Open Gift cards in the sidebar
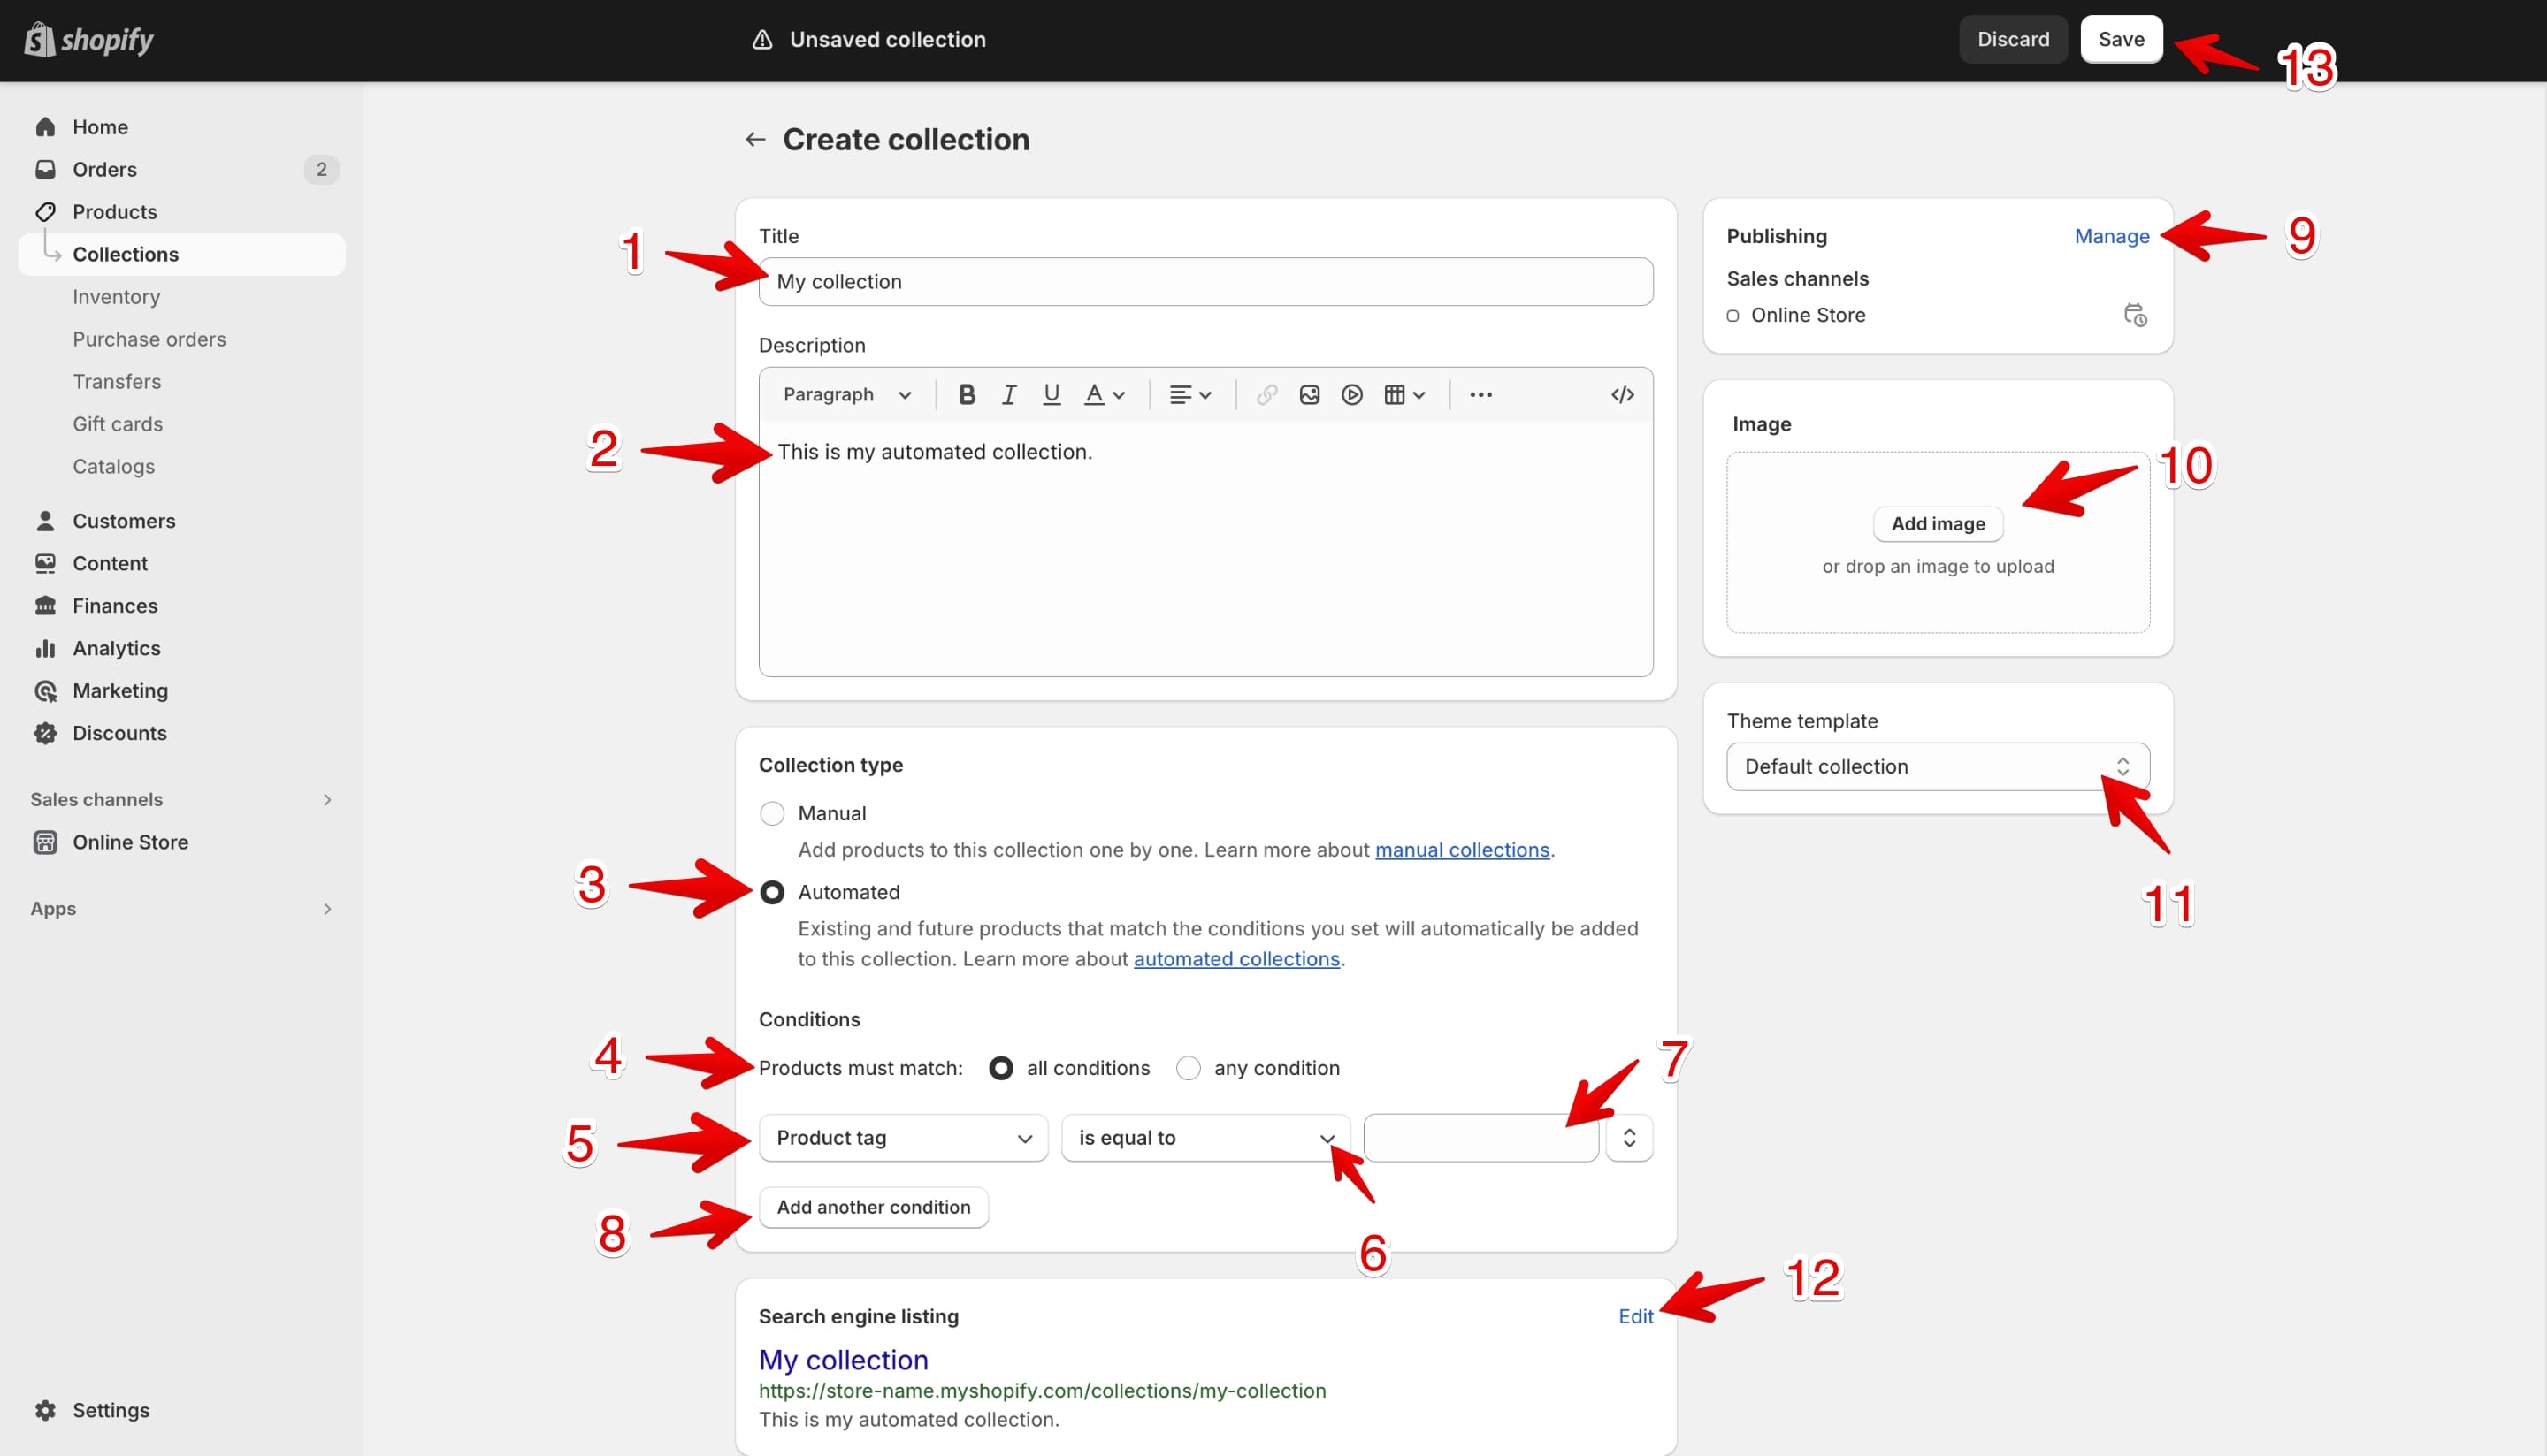Viewport: 2547px width, 1456px height. (117, 424)
